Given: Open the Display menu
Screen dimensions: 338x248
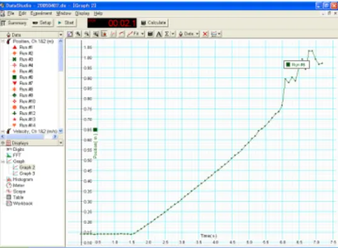Looking at the screenshot, I should click(82, 13).
